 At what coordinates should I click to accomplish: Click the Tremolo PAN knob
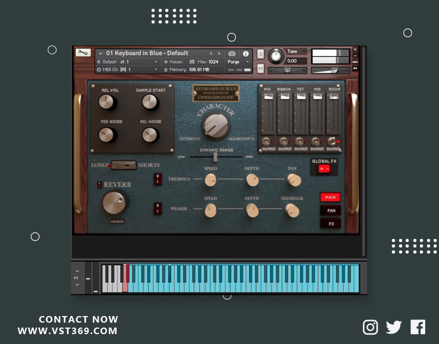tap(294, 180)
